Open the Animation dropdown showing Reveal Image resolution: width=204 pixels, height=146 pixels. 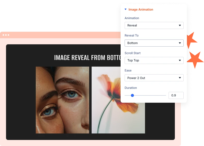(154, 25)
